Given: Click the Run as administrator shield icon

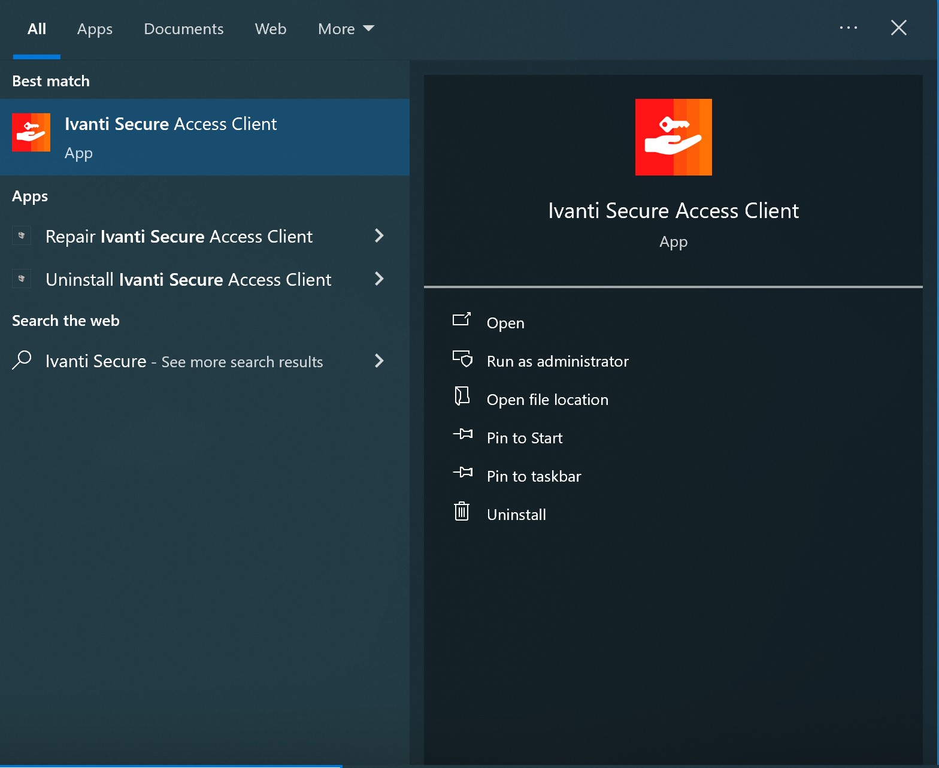Looking at the screenshot, I should pos(462,359).
